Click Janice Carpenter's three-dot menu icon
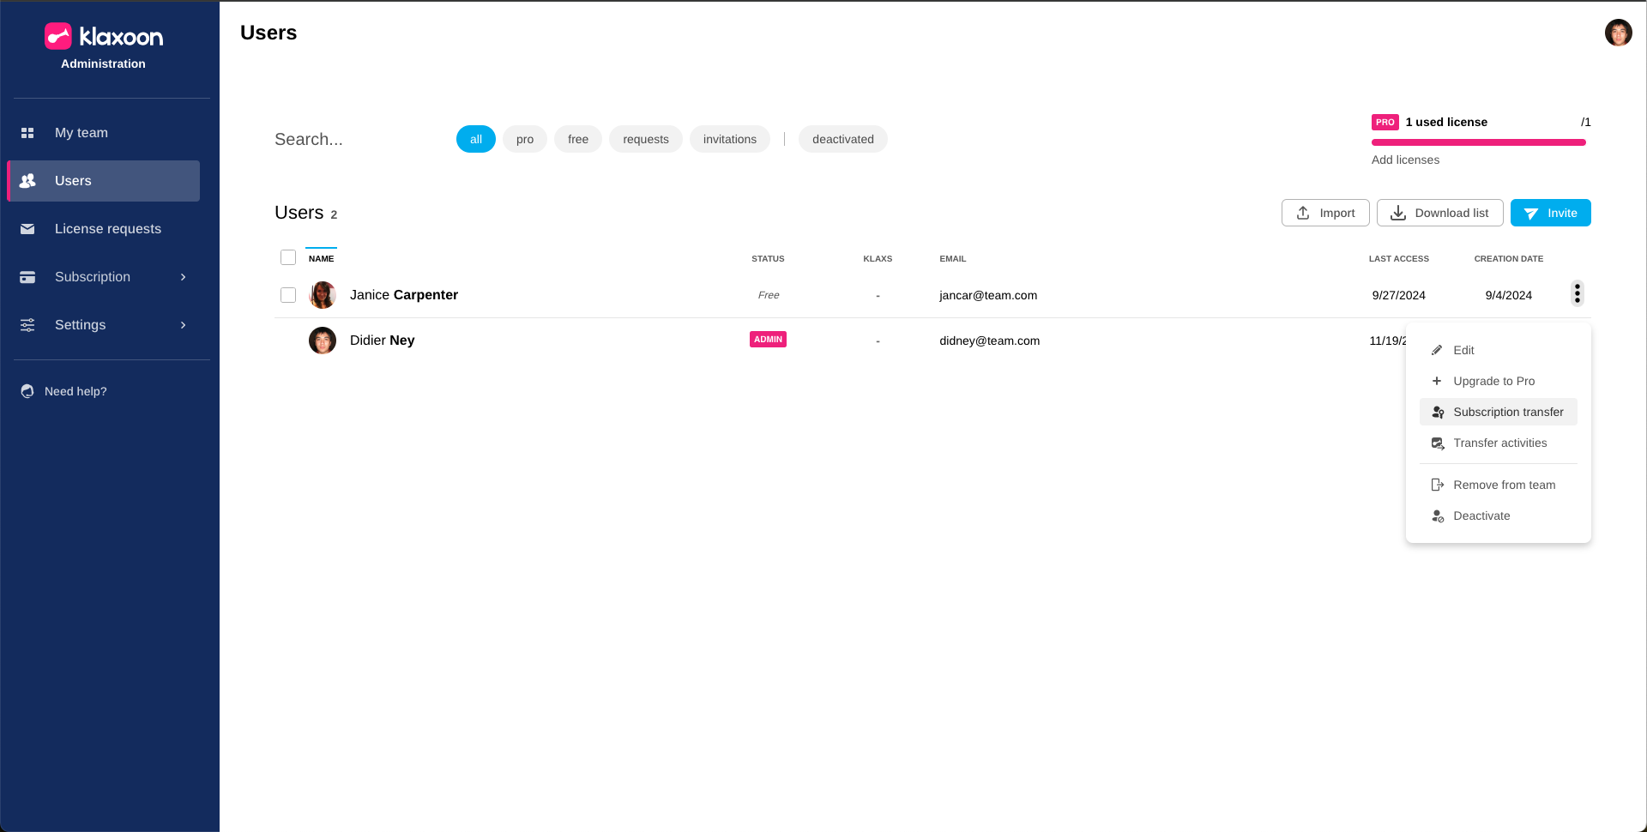The image size is (1647, 832). [x=1577, y=294]
